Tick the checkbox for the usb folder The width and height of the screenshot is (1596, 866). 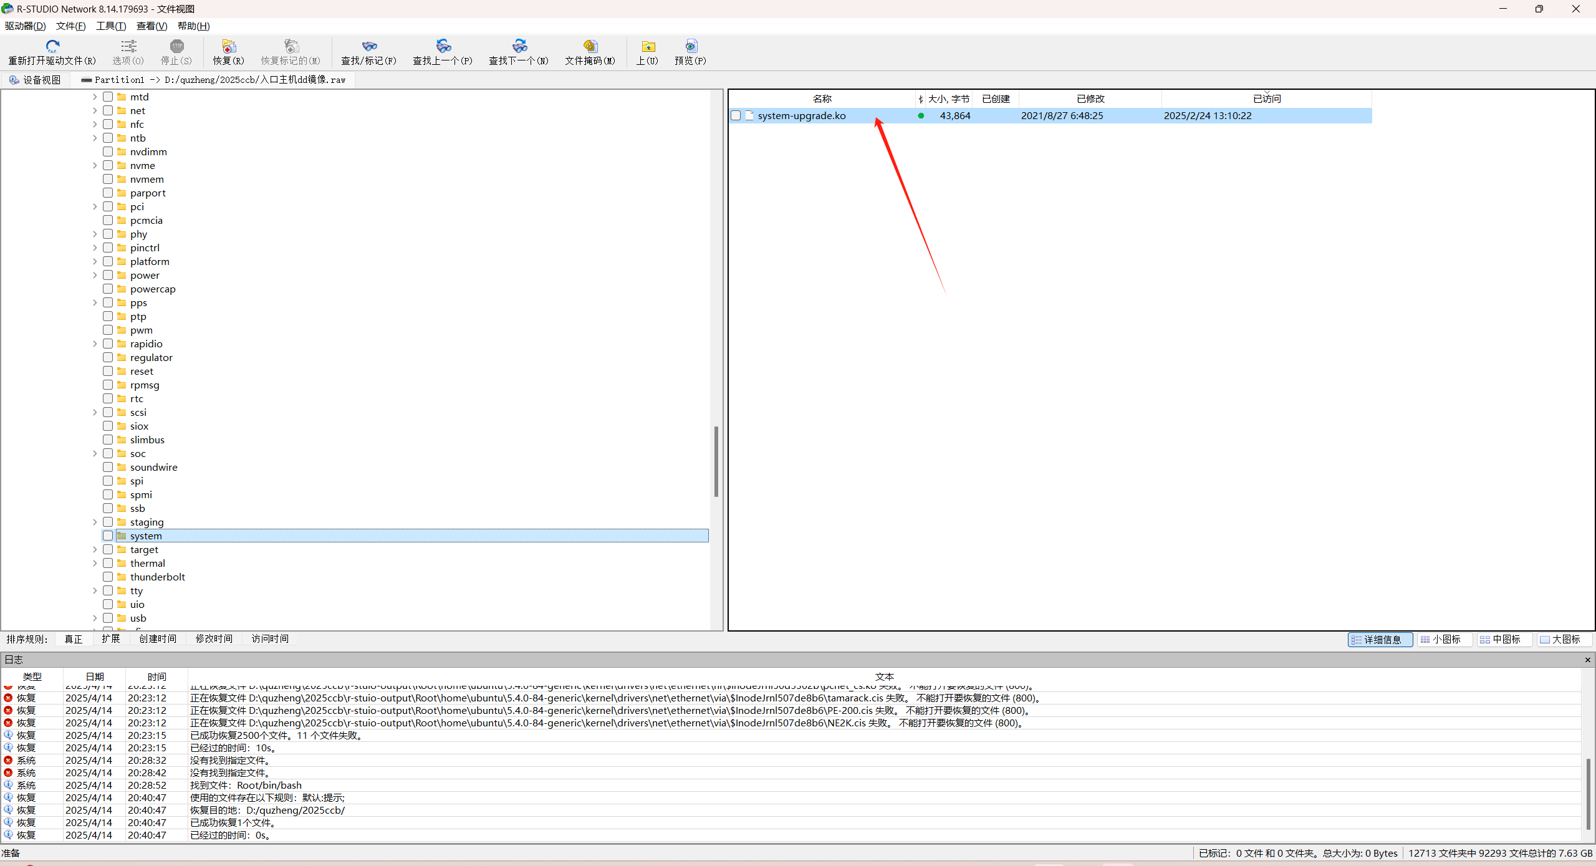click(108, 618)
